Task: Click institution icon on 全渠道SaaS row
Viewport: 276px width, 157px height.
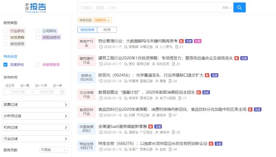Action: pyautogui.click(x=126, y=132)
